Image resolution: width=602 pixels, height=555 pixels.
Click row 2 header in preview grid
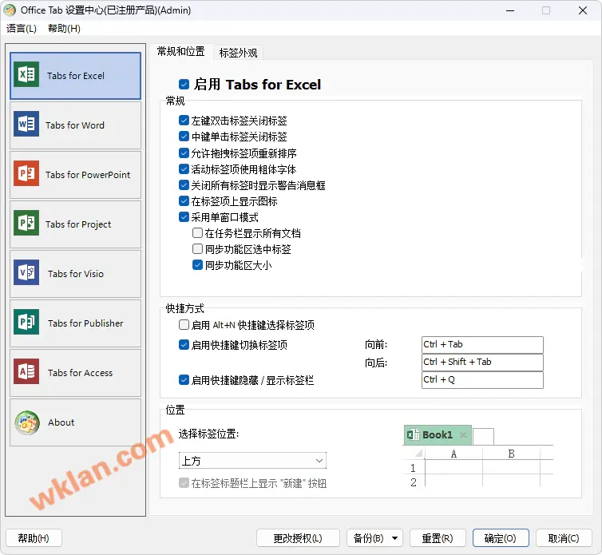(x=413, y=482)
